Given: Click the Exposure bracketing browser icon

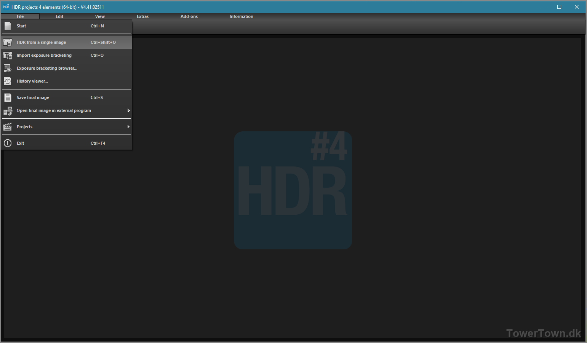Looking at the screenshot, I should tap(8, 69).
